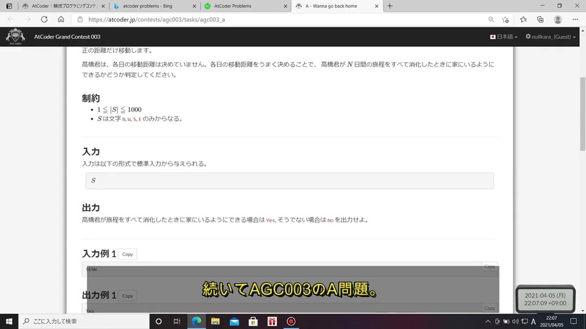
Task: Open the 日本語 language dropdown
Action: 504,37
